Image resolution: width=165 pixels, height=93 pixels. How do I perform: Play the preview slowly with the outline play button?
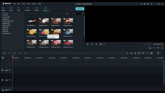coord(92,44)
